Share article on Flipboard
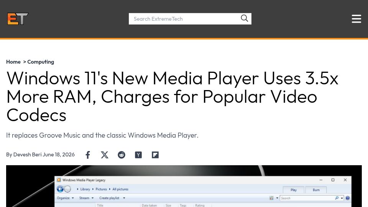Screen dimensions: 368x207 [x=155, y=155]
